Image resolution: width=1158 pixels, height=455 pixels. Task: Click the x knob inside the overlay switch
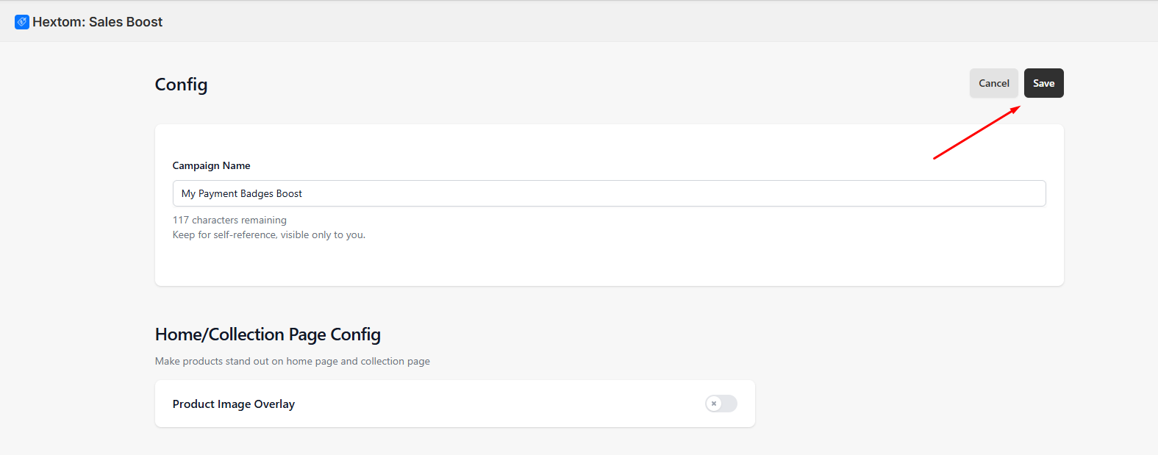point(714,404)
